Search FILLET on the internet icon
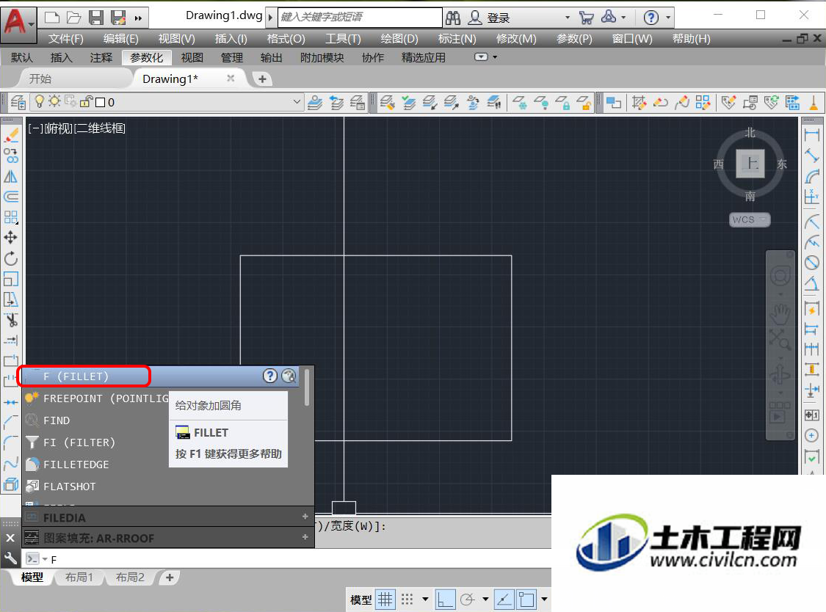826x612 pixels. tap(289, 376)
